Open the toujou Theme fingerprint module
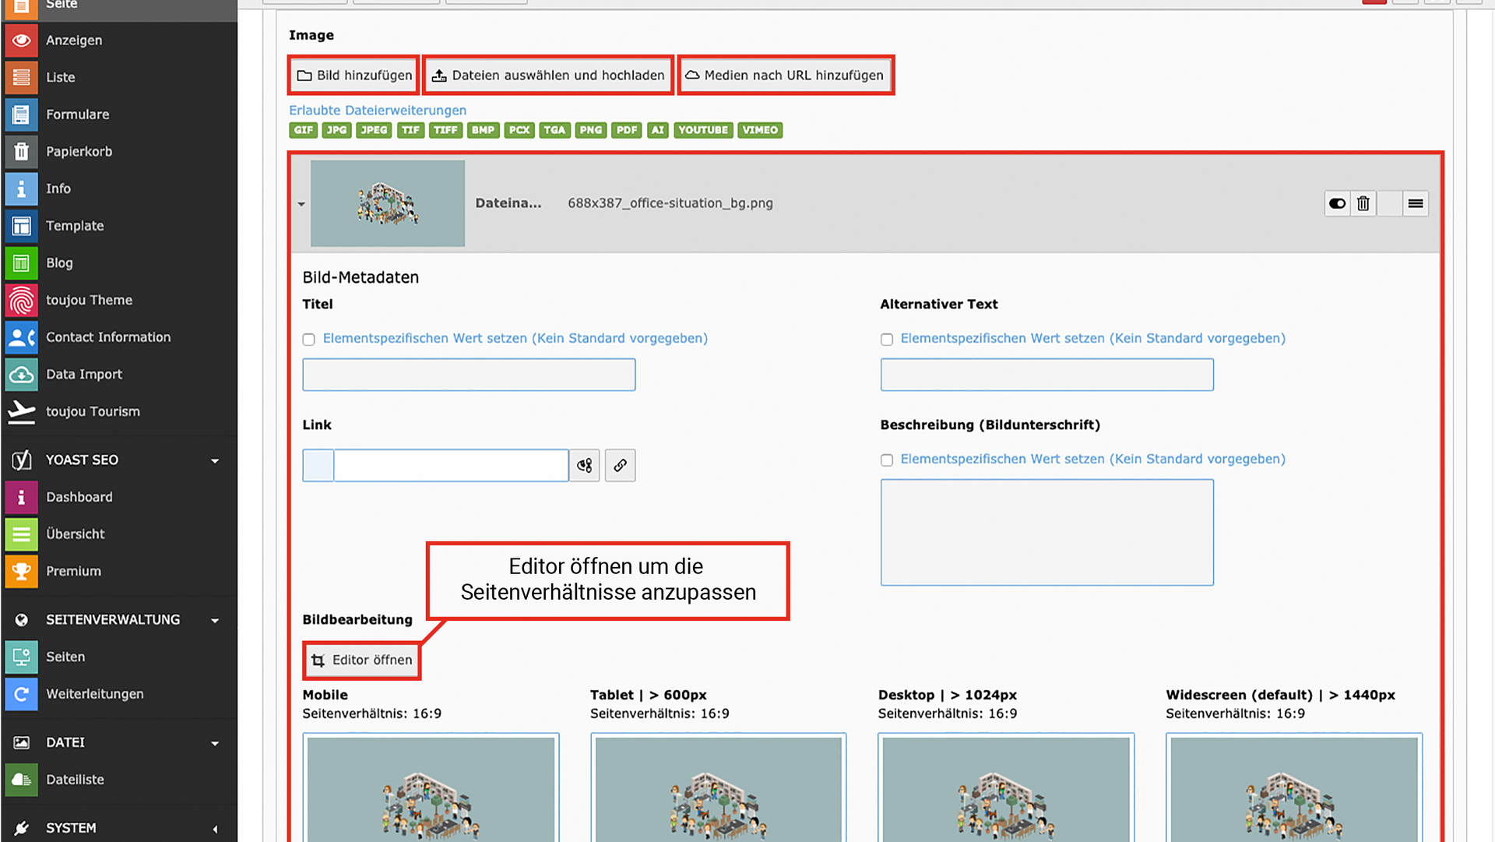This screenshot has width=1495, height=842. [21, 300]
